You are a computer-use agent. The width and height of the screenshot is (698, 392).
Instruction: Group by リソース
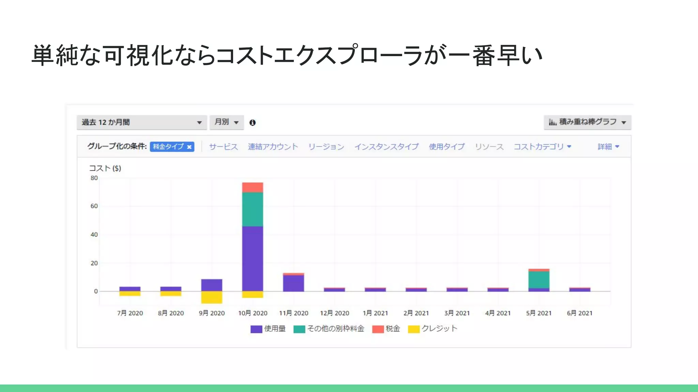[x=489, y=147]
